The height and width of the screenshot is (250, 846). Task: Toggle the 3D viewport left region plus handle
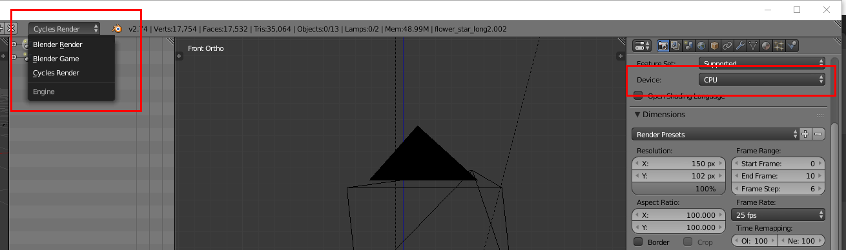[179, 56]
